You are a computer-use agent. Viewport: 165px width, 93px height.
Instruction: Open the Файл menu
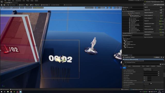tap(5, 1)
